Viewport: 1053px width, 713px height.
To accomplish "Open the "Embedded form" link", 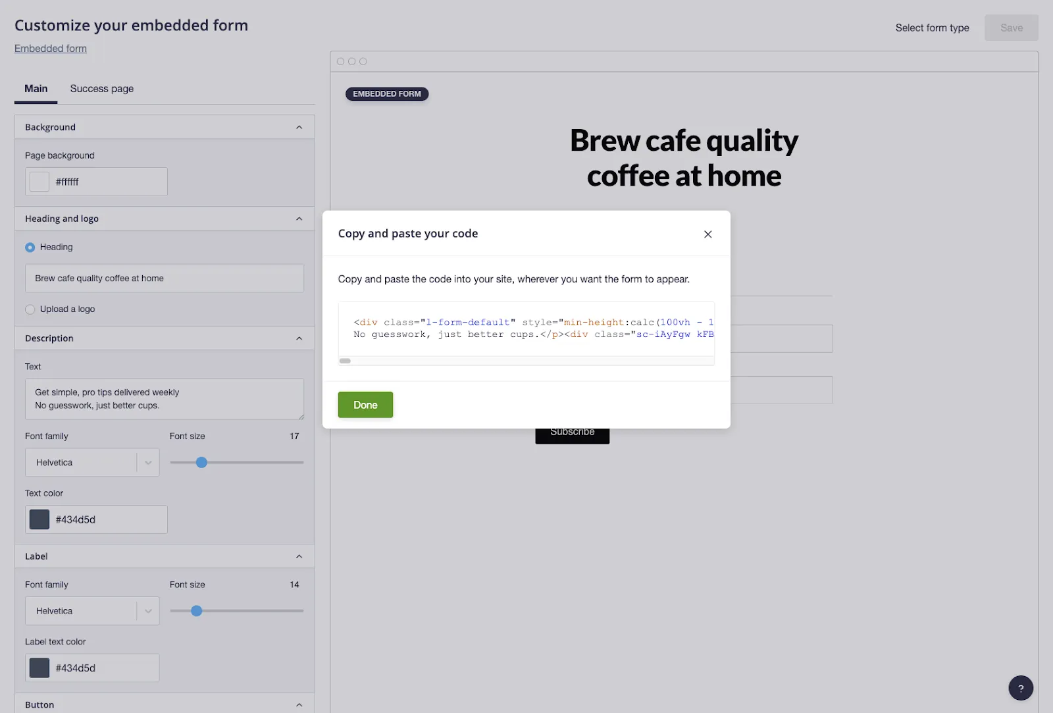I will click(51, 48).
